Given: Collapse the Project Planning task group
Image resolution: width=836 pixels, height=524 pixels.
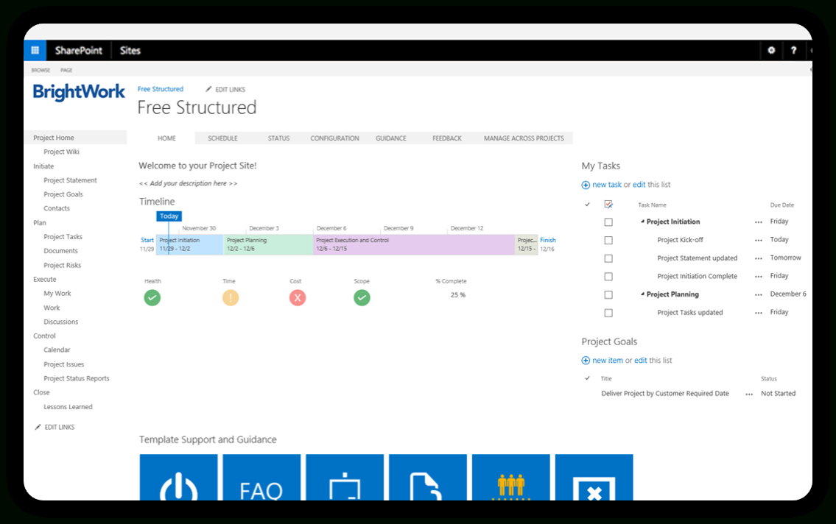Looking at the screenshot, I should [x=642, y=294].
